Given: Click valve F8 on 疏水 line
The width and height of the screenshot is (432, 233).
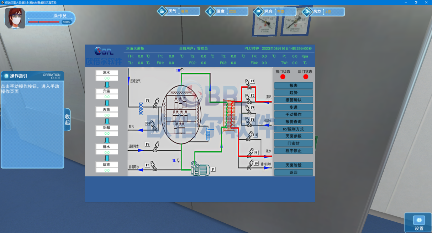Looking at the screenshot, I should pos(251,153).
